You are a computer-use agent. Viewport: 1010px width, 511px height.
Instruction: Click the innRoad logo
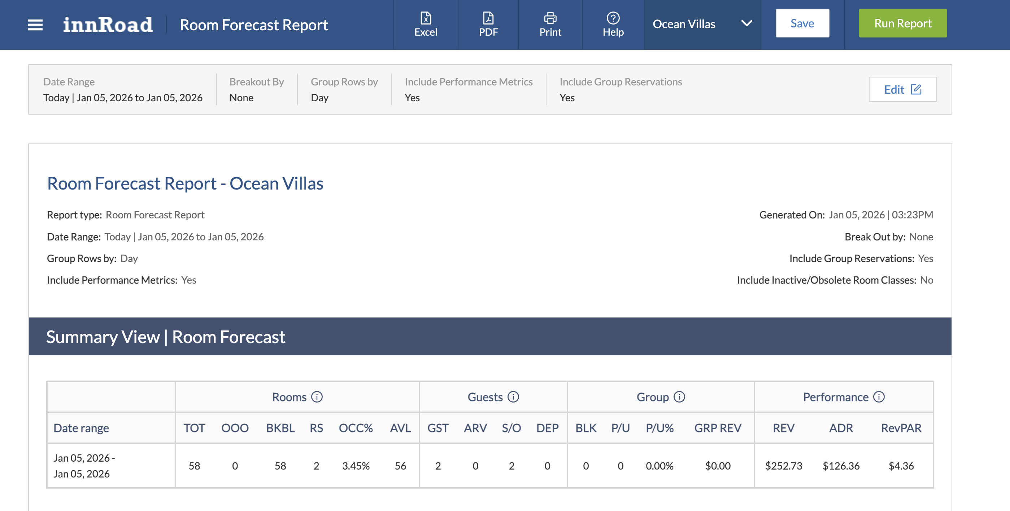click(x=108, y=25)
